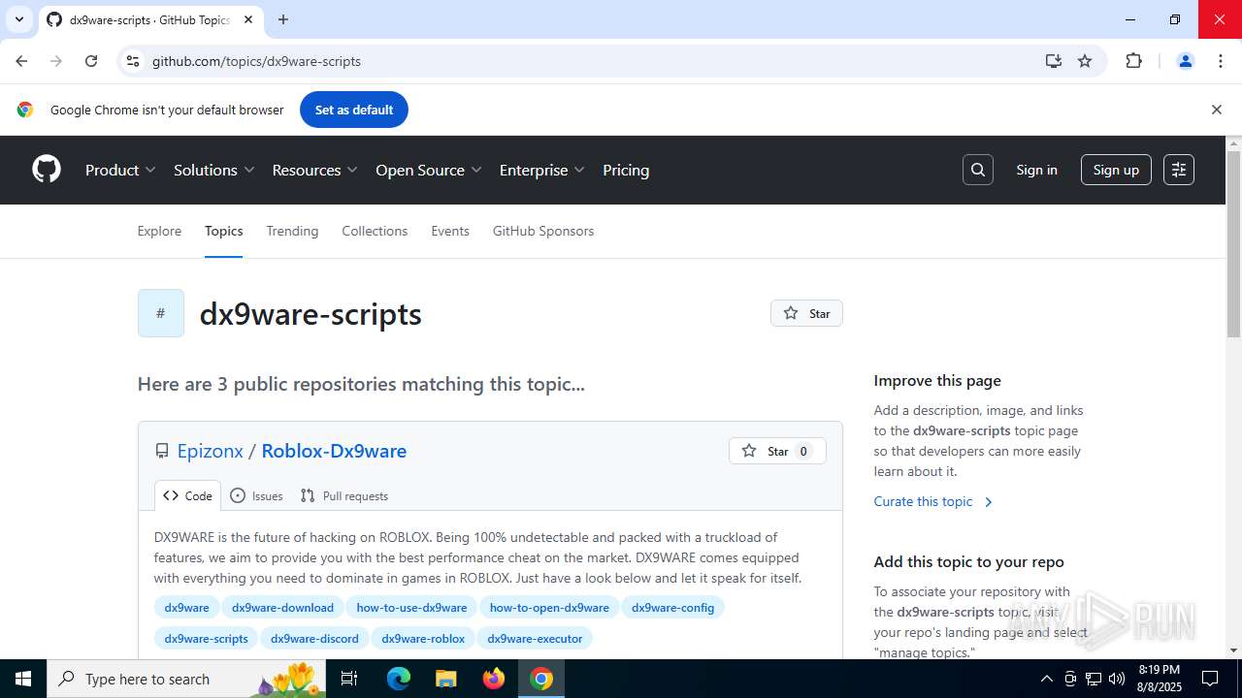Open the GitHub search icon button
Viewport: 1242px width, 698px height.
[x=978, y=170]
